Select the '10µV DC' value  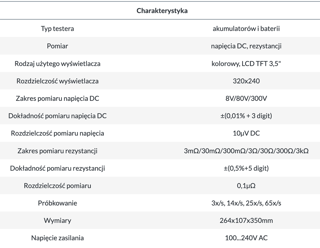(246, 133)
